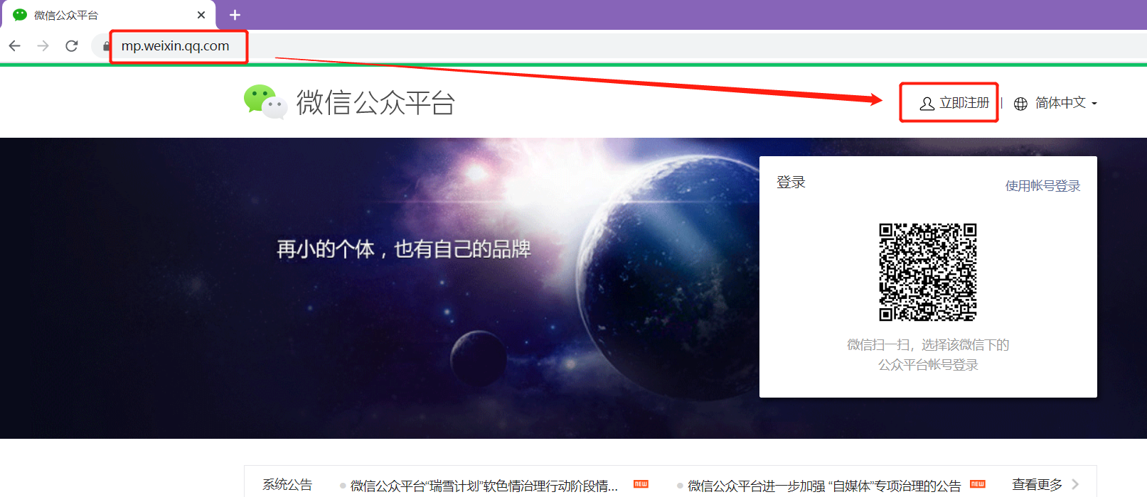The height and width of the screenshot is (497, 1147).
Task: Click the 微信公众平台 header title
Action: click(x=375, y=103)
